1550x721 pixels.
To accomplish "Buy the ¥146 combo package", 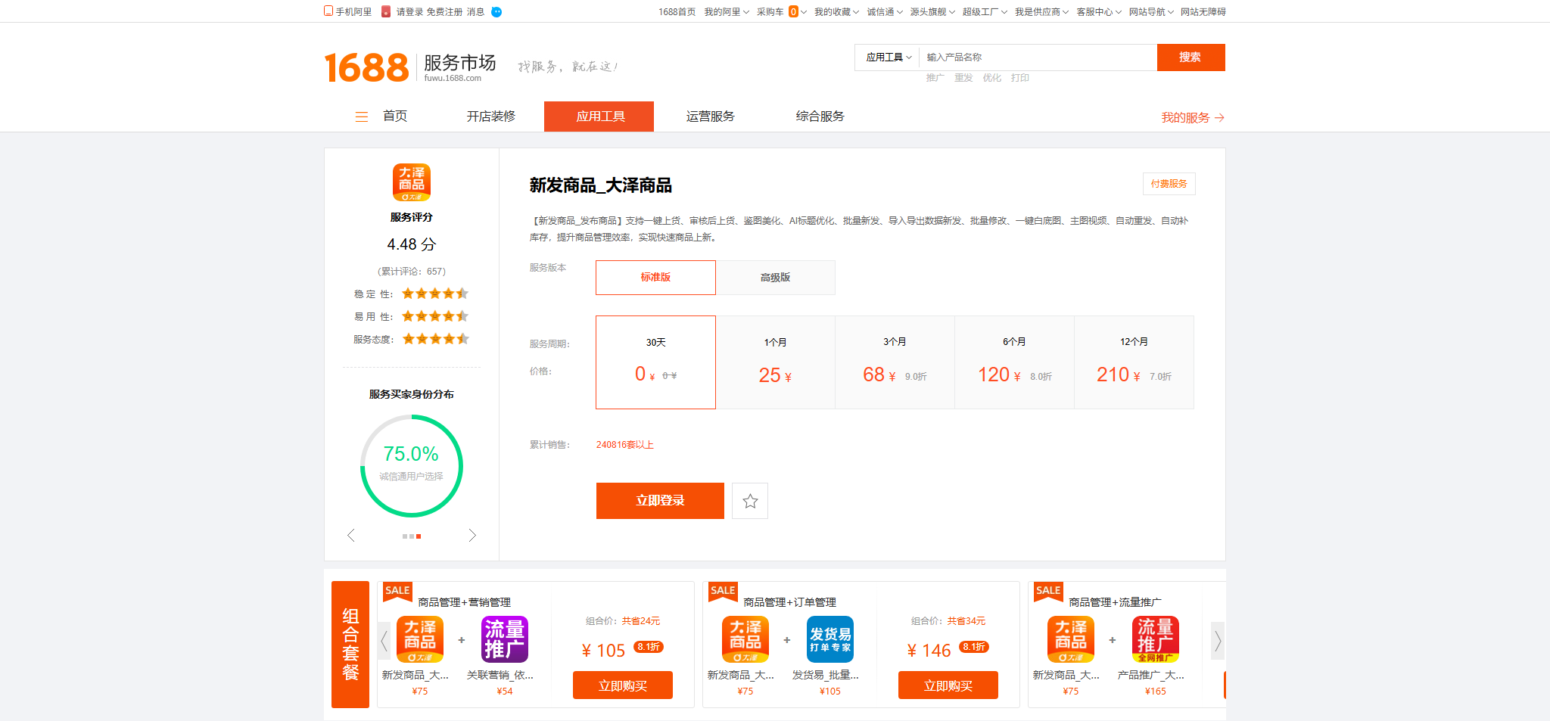I will (x=948, y=685).
